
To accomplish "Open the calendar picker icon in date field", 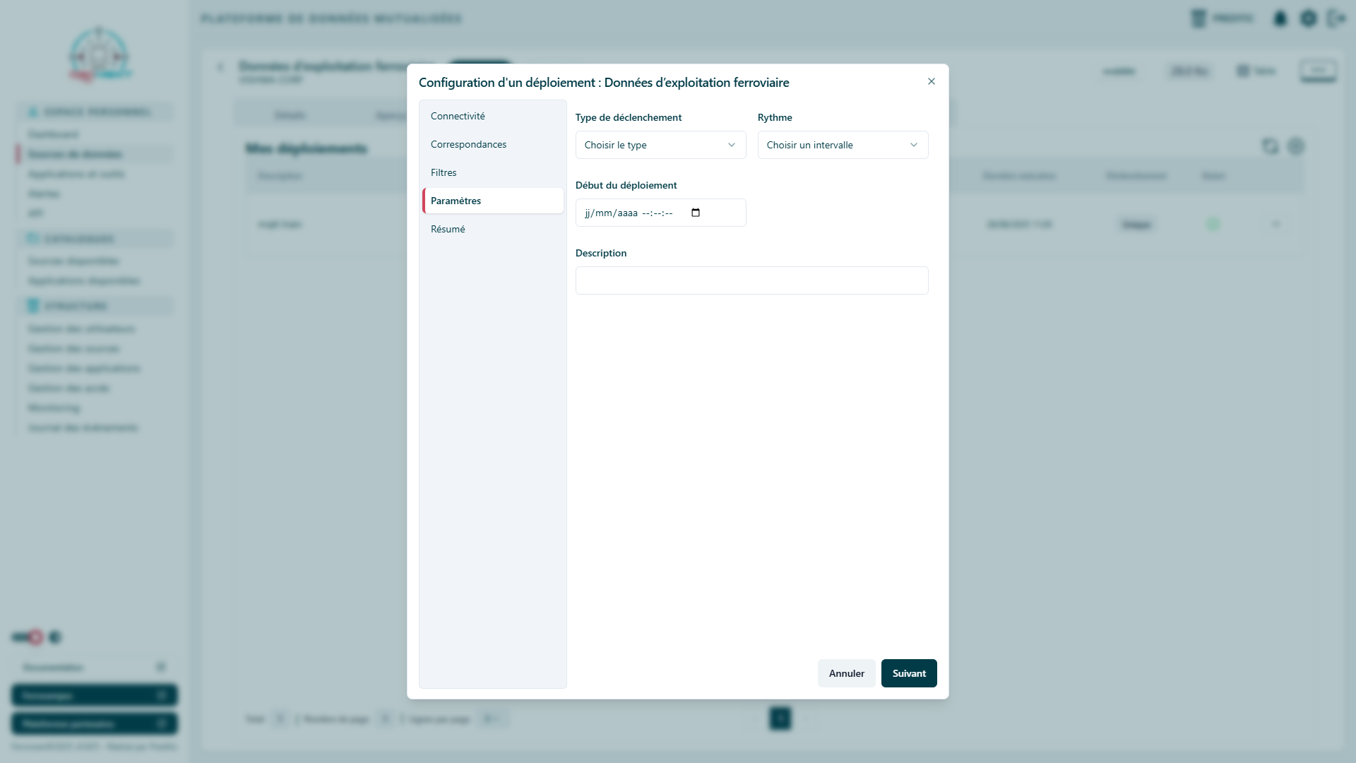I will (x=696, y=213).
